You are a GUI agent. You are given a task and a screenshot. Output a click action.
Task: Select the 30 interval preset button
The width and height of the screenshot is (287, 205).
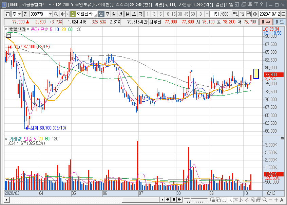tap(180, 14)
